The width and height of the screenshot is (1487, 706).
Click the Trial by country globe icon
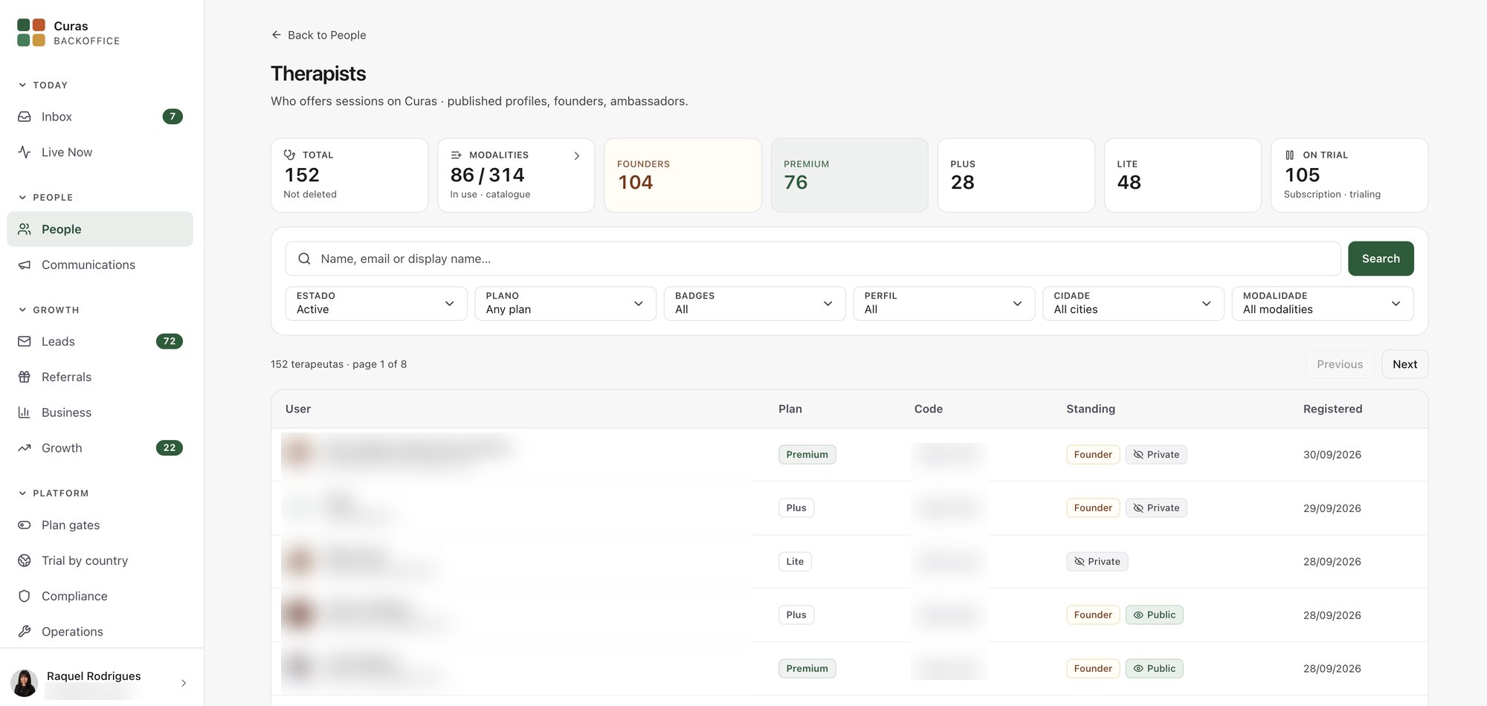[25, 561]
